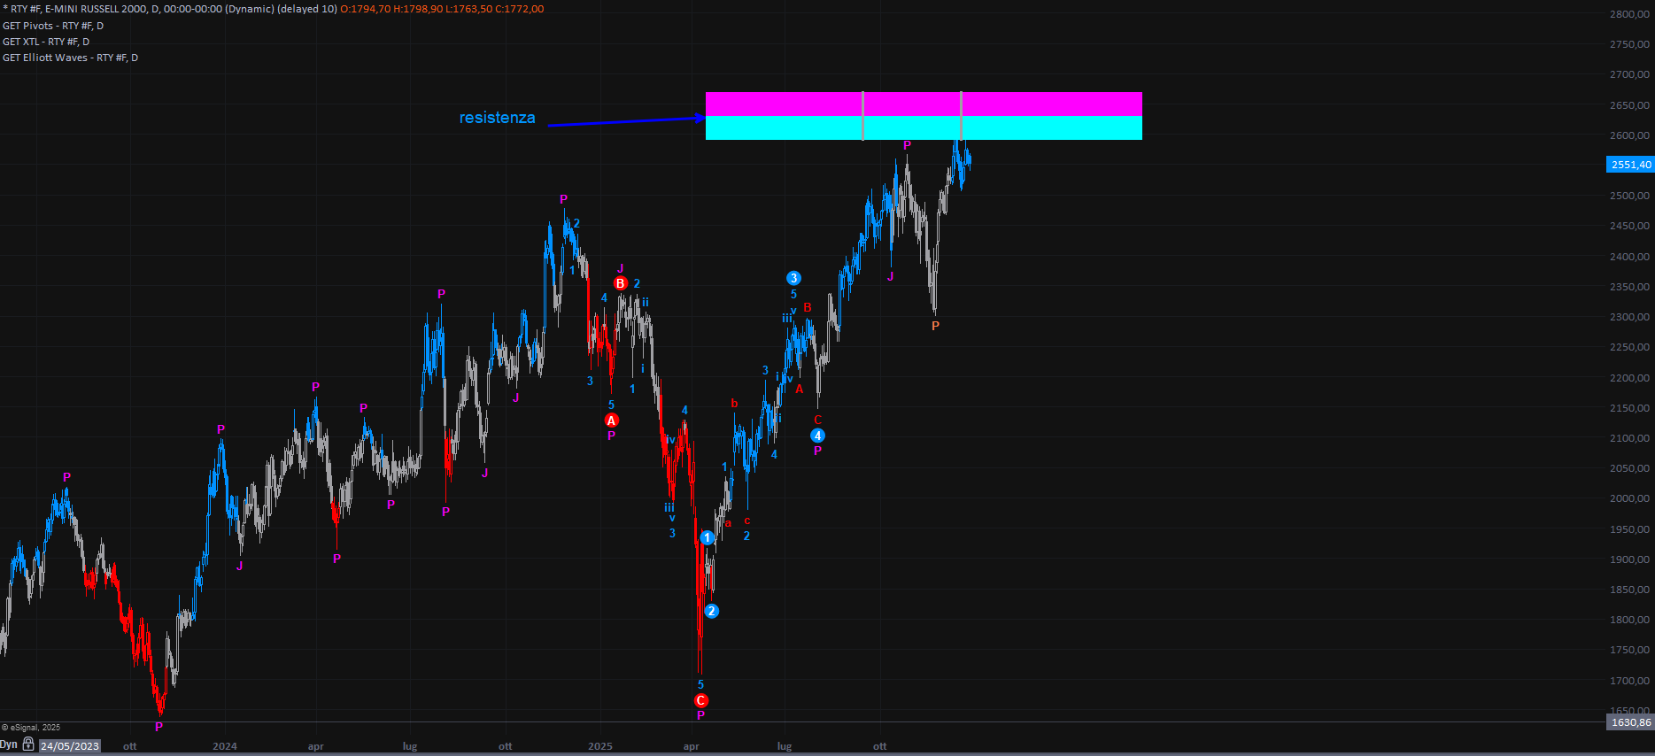This screenshot has height=756, width=1655.
Task: Select the resistenza text annotation
Action: coord(497,118)
